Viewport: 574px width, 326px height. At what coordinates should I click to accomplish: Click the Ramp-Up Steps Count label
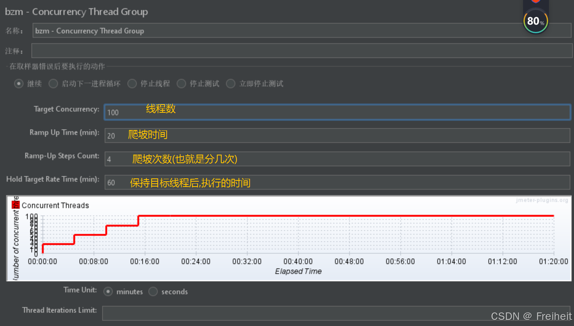[62, 156]
